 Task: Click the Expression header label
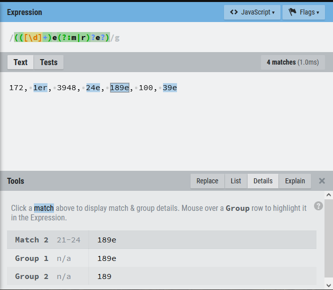[24, 13]
